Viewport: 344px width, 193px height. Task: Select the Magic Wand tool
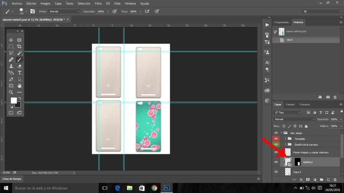coord(19,53)
